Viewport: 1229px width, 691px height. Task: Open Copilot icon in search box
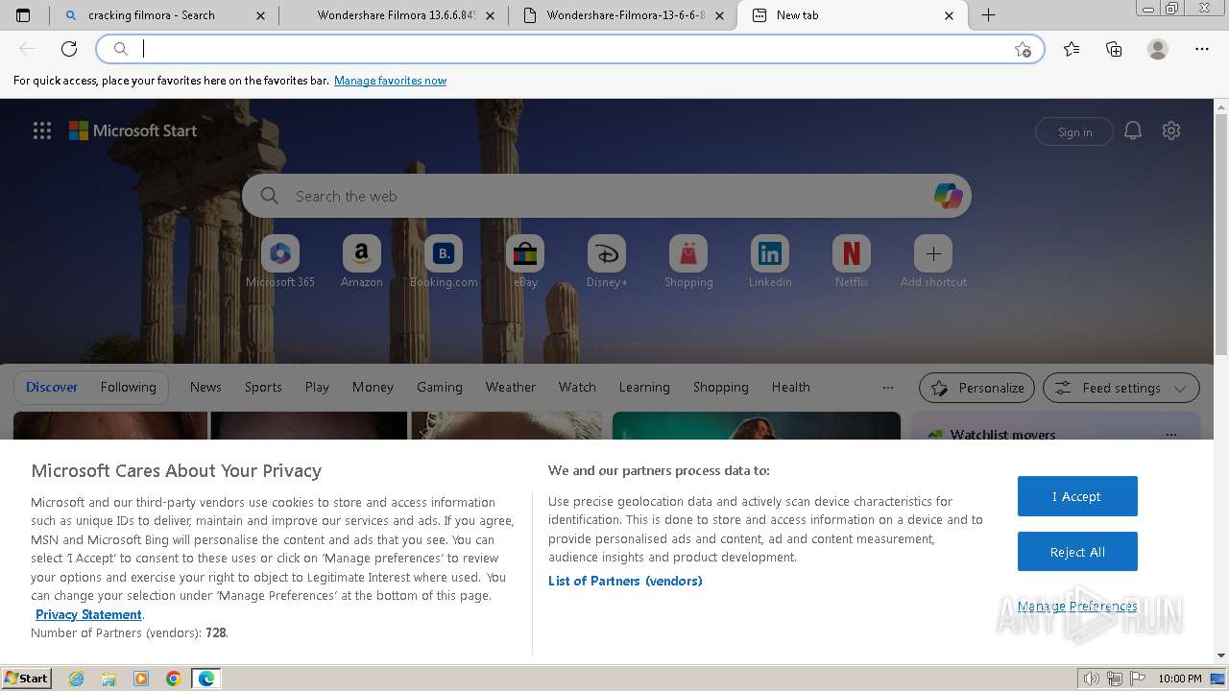pyautogui.click(x=948, y=196)
